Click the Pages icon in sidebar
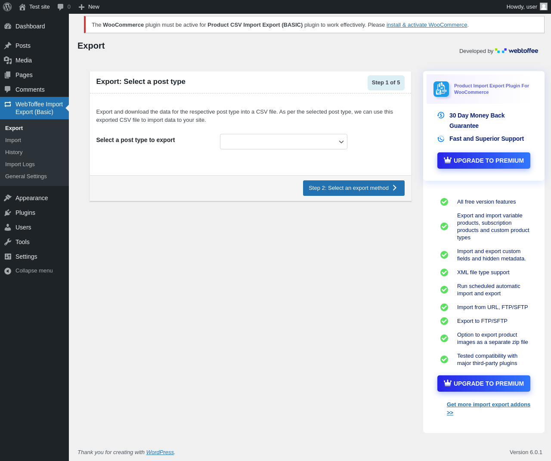Image resolution: width=551 pixels, height=461 pixels. point(8,75)
